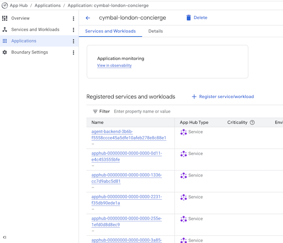This screenshot has height=243, width=283.
Task: Open the View in observability link
Action: click(114, 65)
